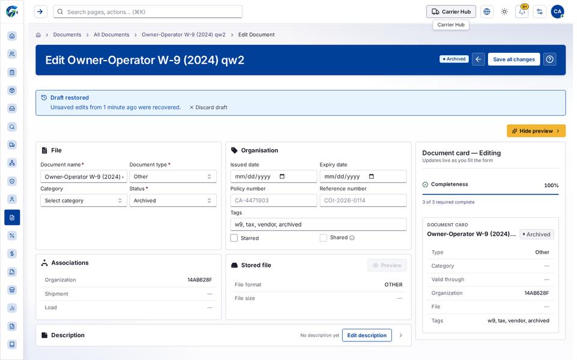Open the inbox tray sidebar icon

(x=12, y=109)
